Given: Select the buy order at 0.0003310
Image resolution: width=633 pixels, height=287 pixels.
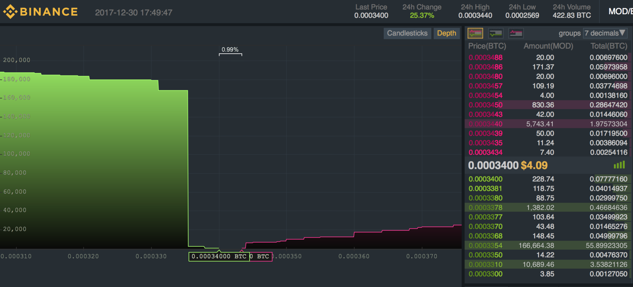Looking at the screenshot, I should point(548,264).
